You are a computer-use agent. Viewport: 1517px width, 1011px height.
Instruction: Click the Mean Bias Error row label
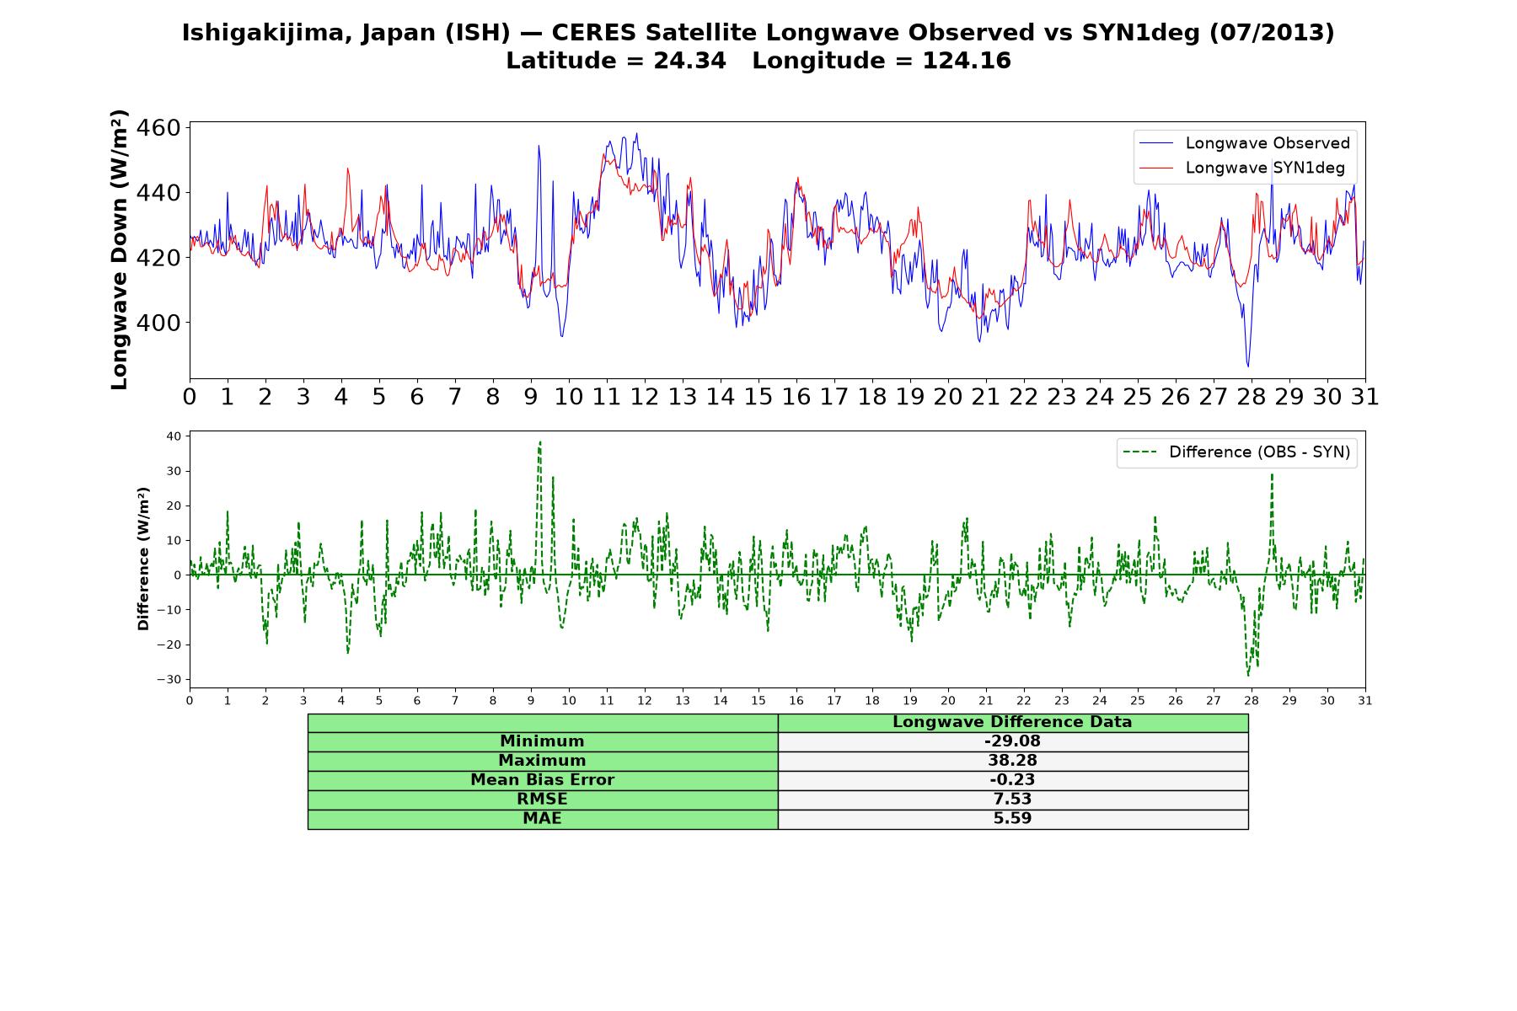(x=543, y=780)
